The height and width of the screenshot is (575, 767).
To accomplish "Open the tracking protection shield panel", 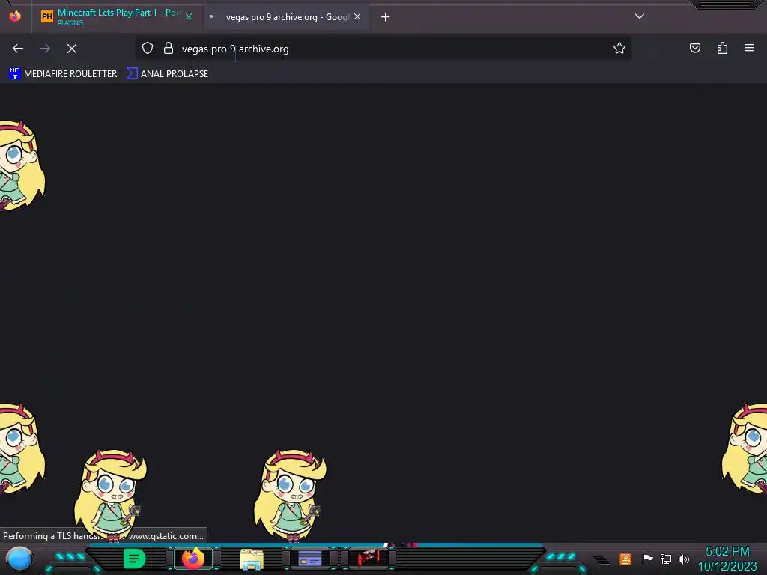I will tap(148, 48).
